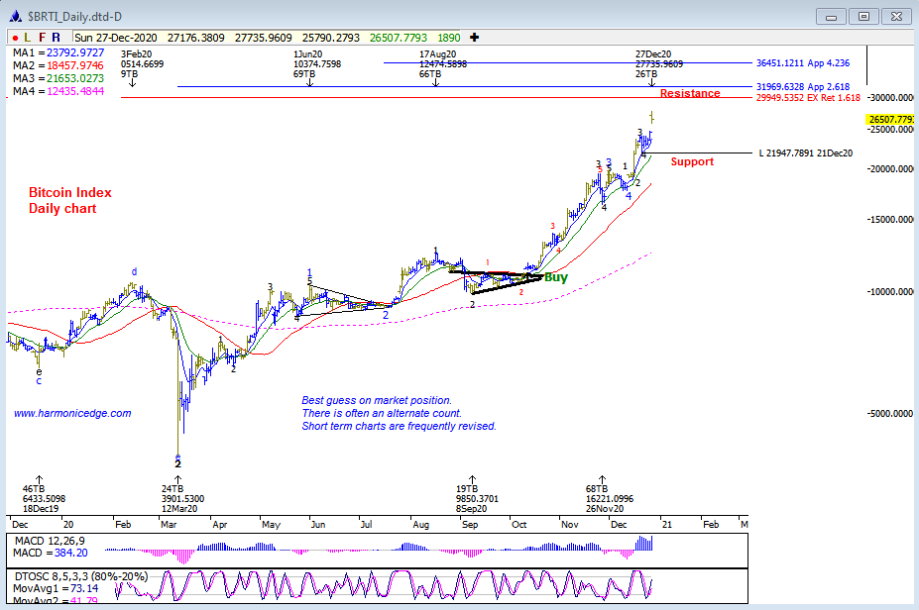This screenshot has width=919, height=610.
Task: Click the 30000.000 price axis label
Action: click(891, 98)
